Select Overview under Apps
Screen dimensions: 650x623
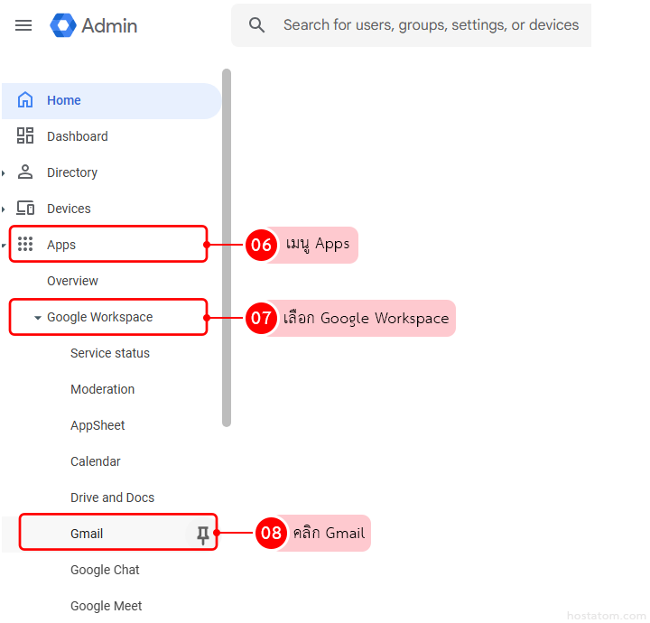(x=72, y=281)
